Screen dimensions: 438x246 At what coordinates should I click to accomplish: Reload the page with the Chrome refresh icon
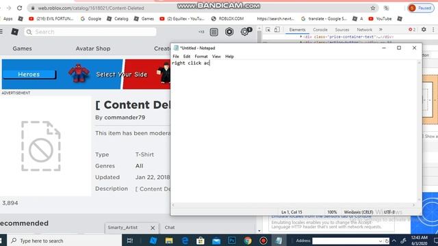click(19, 8)
